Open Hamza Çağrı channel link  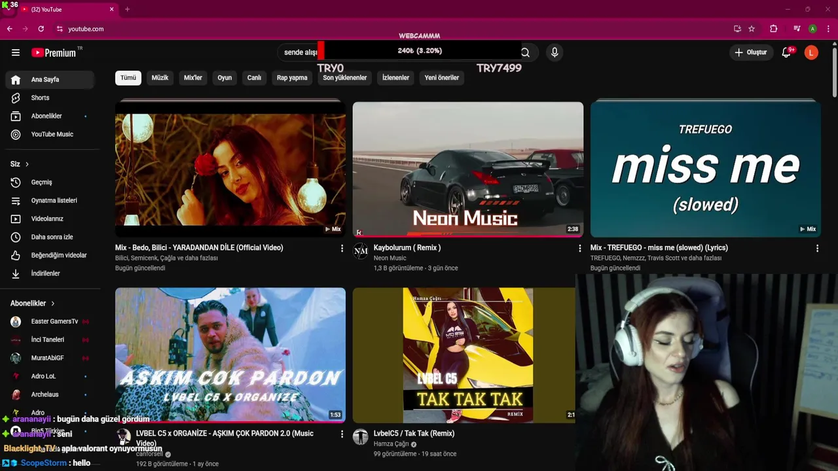pyautogui.click(x=392, y=444)
